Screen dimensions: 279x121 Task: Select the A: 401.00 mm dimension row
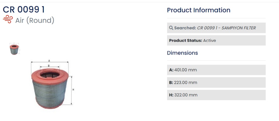pyautogui.click(x=216, y=70)
